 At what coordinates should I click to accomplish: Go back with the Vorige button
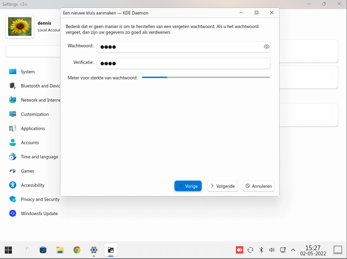188,186
